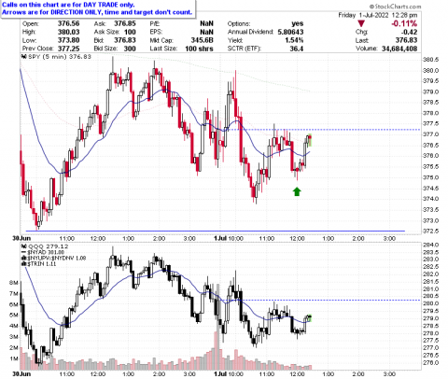Click the Mkt Cap value 345.6B
Screen dimensions: 448x379
coord(202,40)
